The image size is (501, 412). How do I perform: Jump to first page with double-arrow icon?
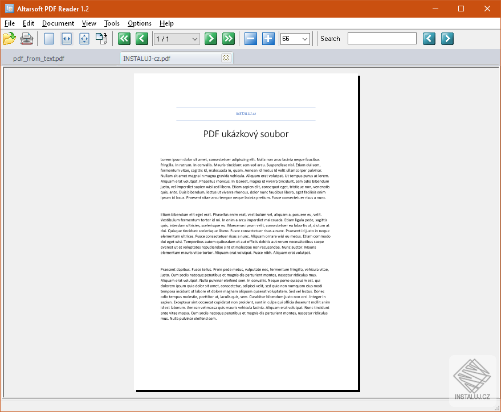(x=124, y=38)
